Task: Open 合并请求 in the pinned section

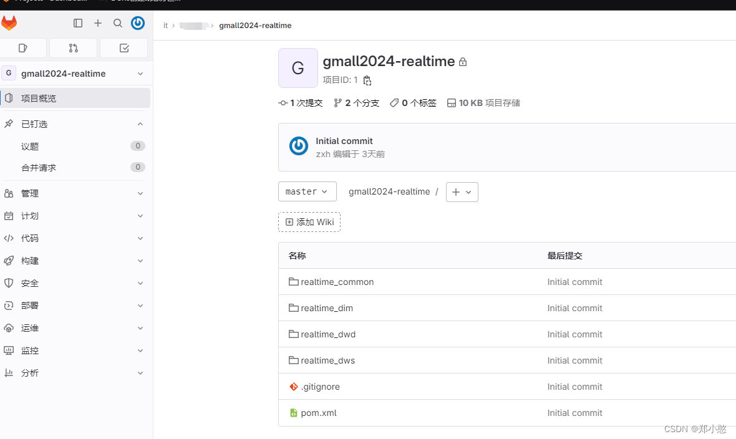Action: [x=75, y=168]
